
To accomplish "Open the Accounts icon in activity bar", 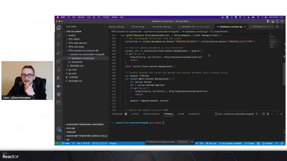I will [x=59, y=129].
